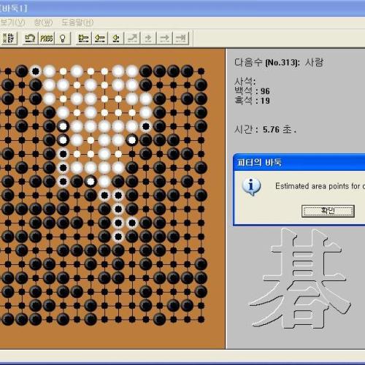Click the undo move toolbar icon
365x365 pixels.
click(30, 38)
